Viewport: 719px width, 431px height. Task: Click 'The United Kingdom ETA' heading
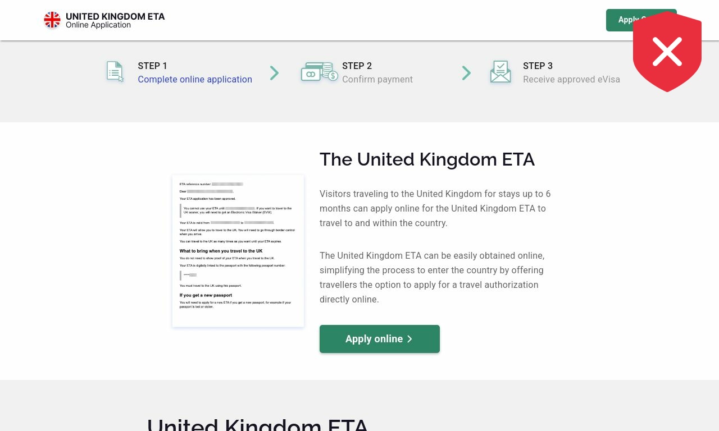point(427,159)
